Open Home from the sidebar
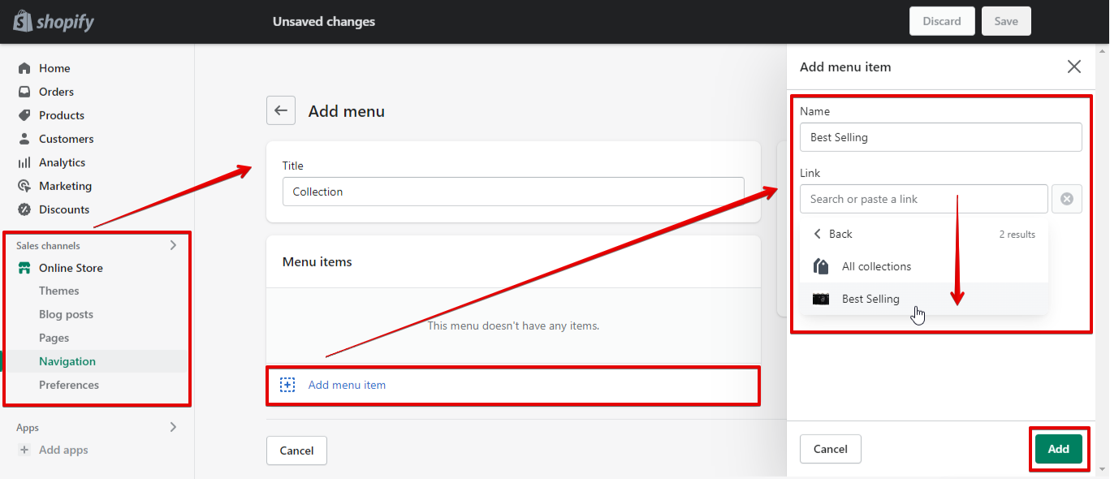This screenshot has height=479, width=1110. point(54,68)
